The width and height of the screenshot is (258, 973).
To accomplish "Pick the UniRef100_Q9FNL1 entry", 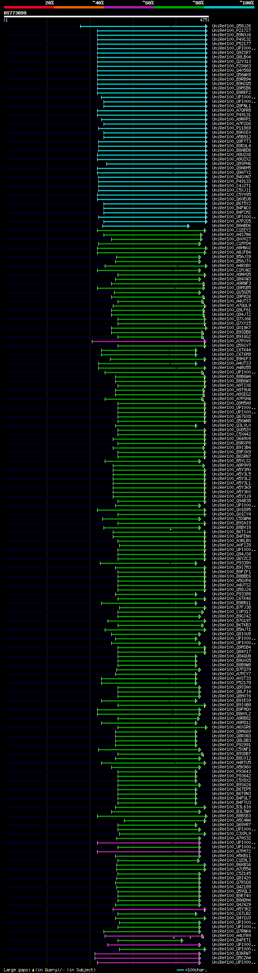I will point(231,106).
